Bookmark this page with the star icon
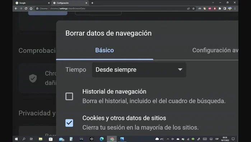Image resolution: width=251 pixels, height=142 pixels. [194, 9]
